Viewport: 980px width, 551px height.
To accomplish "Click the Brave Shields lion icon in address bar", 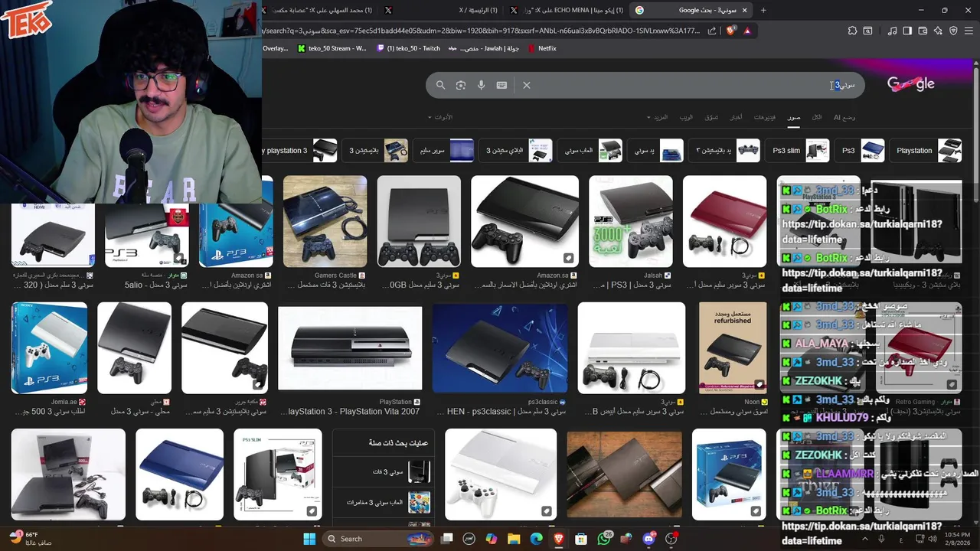I will click(731, 31).
